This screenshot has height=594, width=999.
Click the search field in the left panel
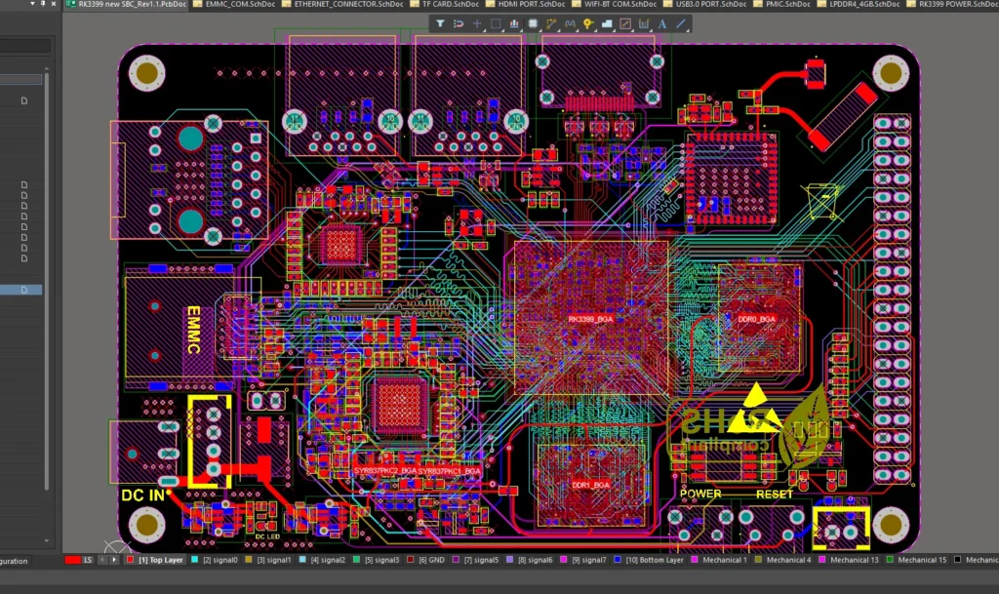tap(26, 46)
